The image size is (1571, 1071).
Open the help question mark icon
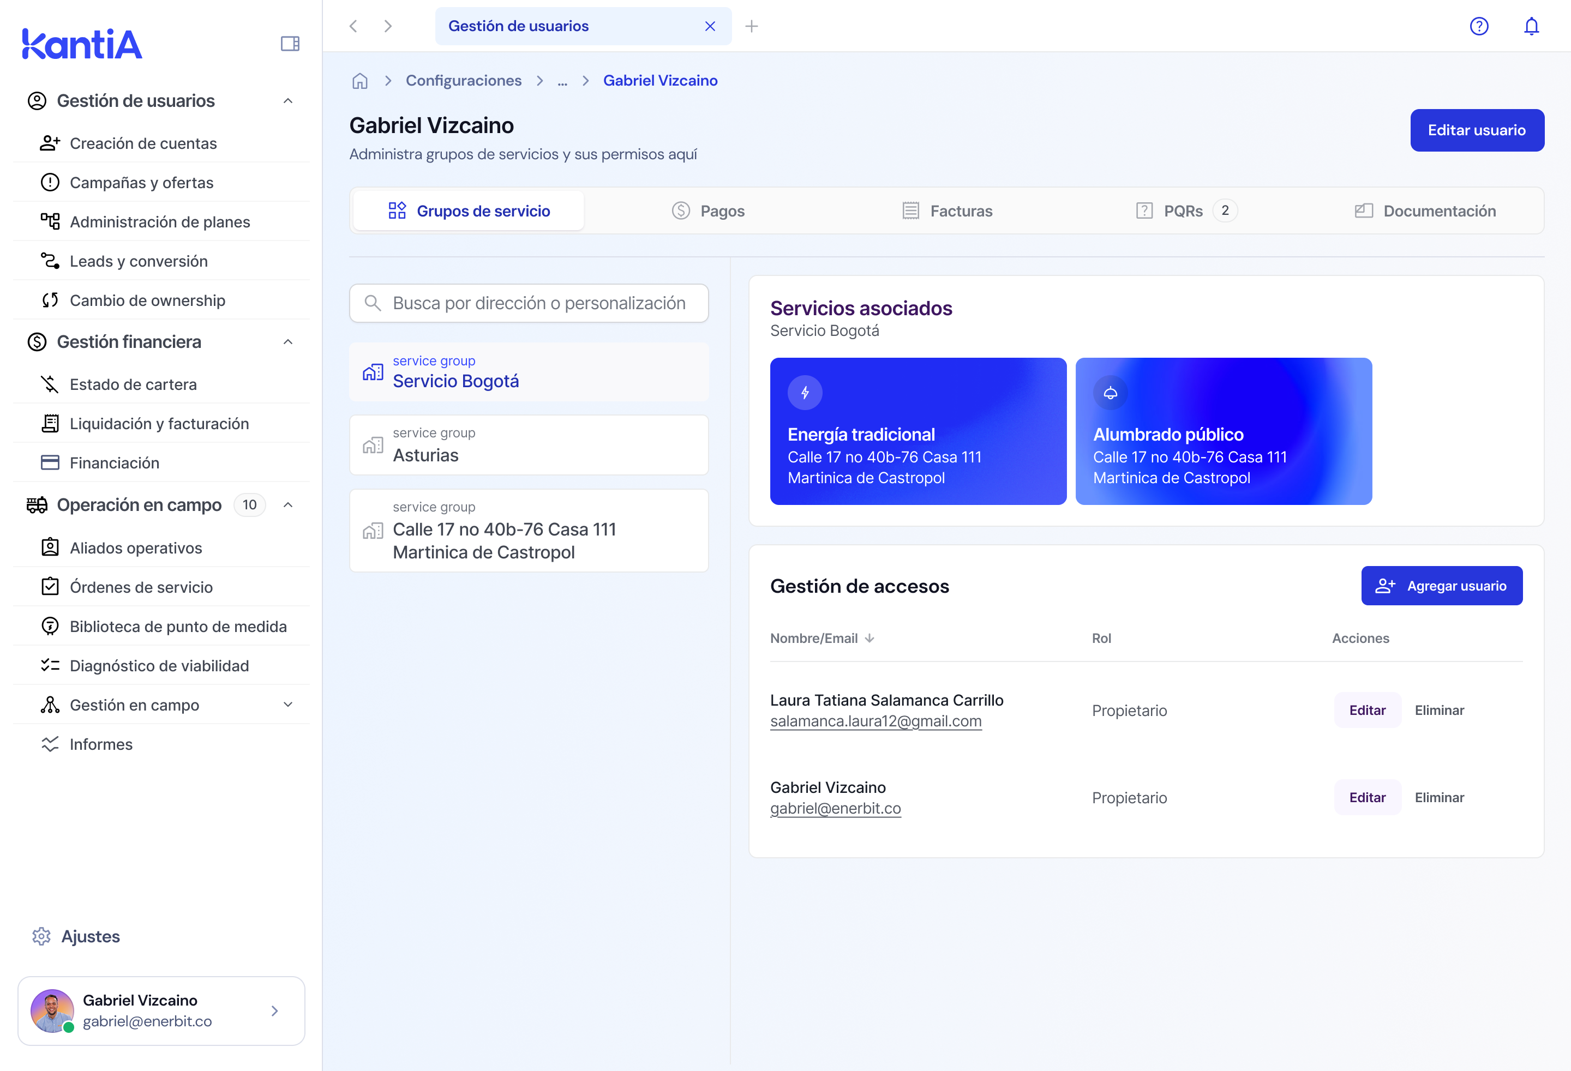[1478, 26]
